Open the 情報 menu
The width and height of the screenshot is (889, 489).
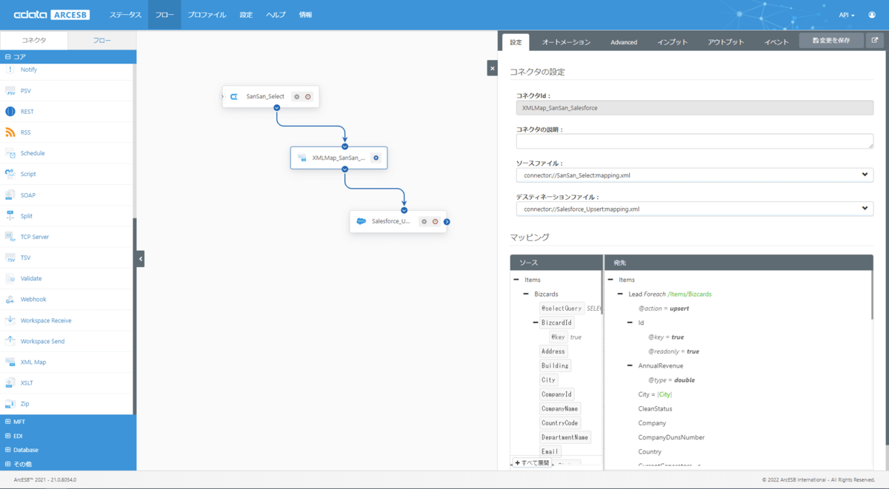click(x=305, y=15)
